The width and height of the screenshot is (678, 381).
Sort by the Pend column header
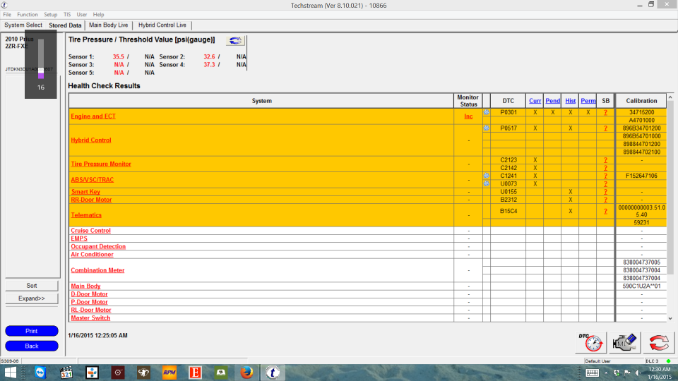click(552, 101)
